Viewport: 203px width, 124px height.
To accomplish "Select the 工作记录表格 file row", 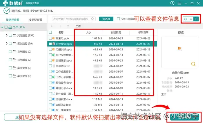I will pyautogui.click(x=102, y=77).
